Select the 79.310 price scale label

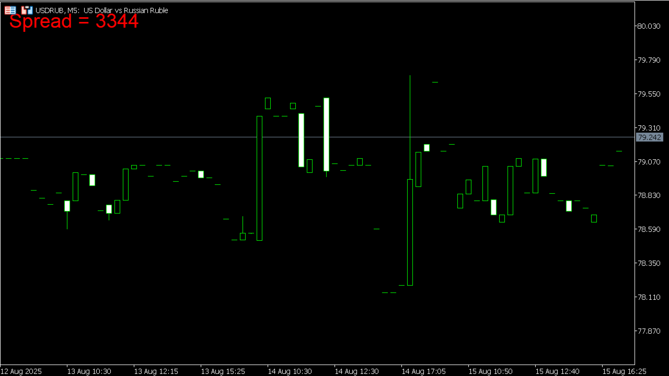point(649,128)
